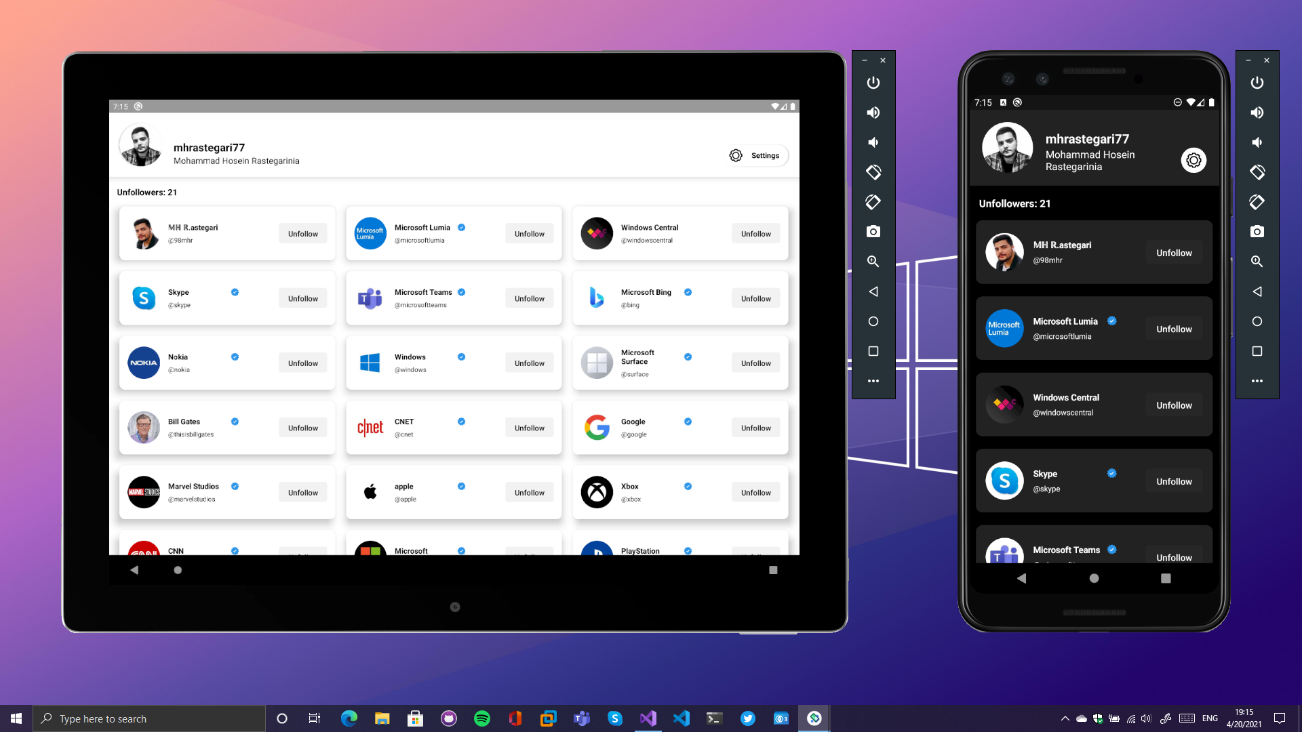Show hidden system tray icons chevron
The image size is (1302, 732).
click(1065, 718)
